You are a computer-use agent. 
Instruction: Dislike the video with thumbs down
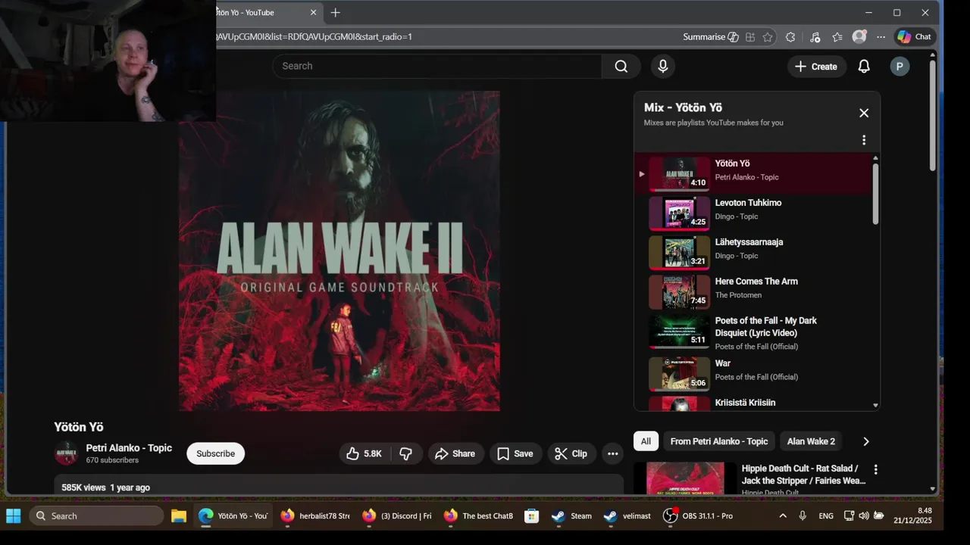406,453
